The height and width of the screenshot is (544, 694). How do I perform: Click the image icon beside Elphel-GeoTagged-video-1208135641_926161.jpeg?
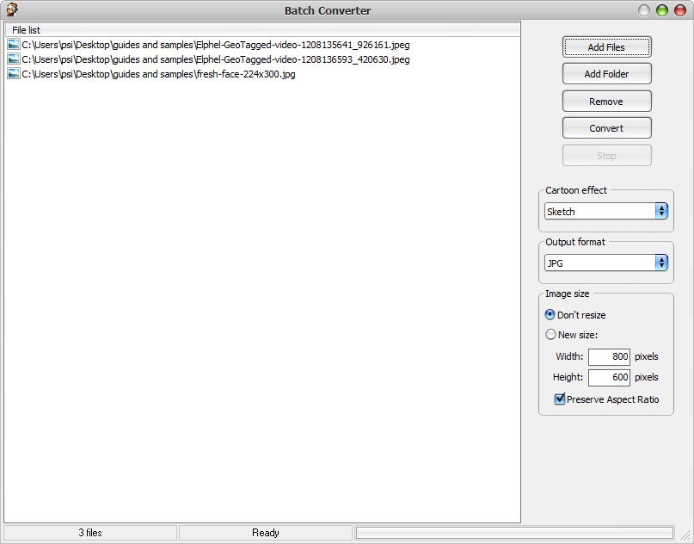pos(13,45)
